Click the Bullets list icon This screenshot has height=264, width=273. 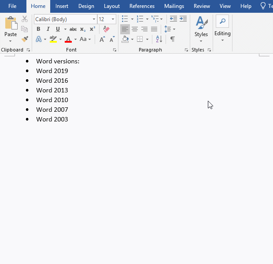(x=125, y=19)
